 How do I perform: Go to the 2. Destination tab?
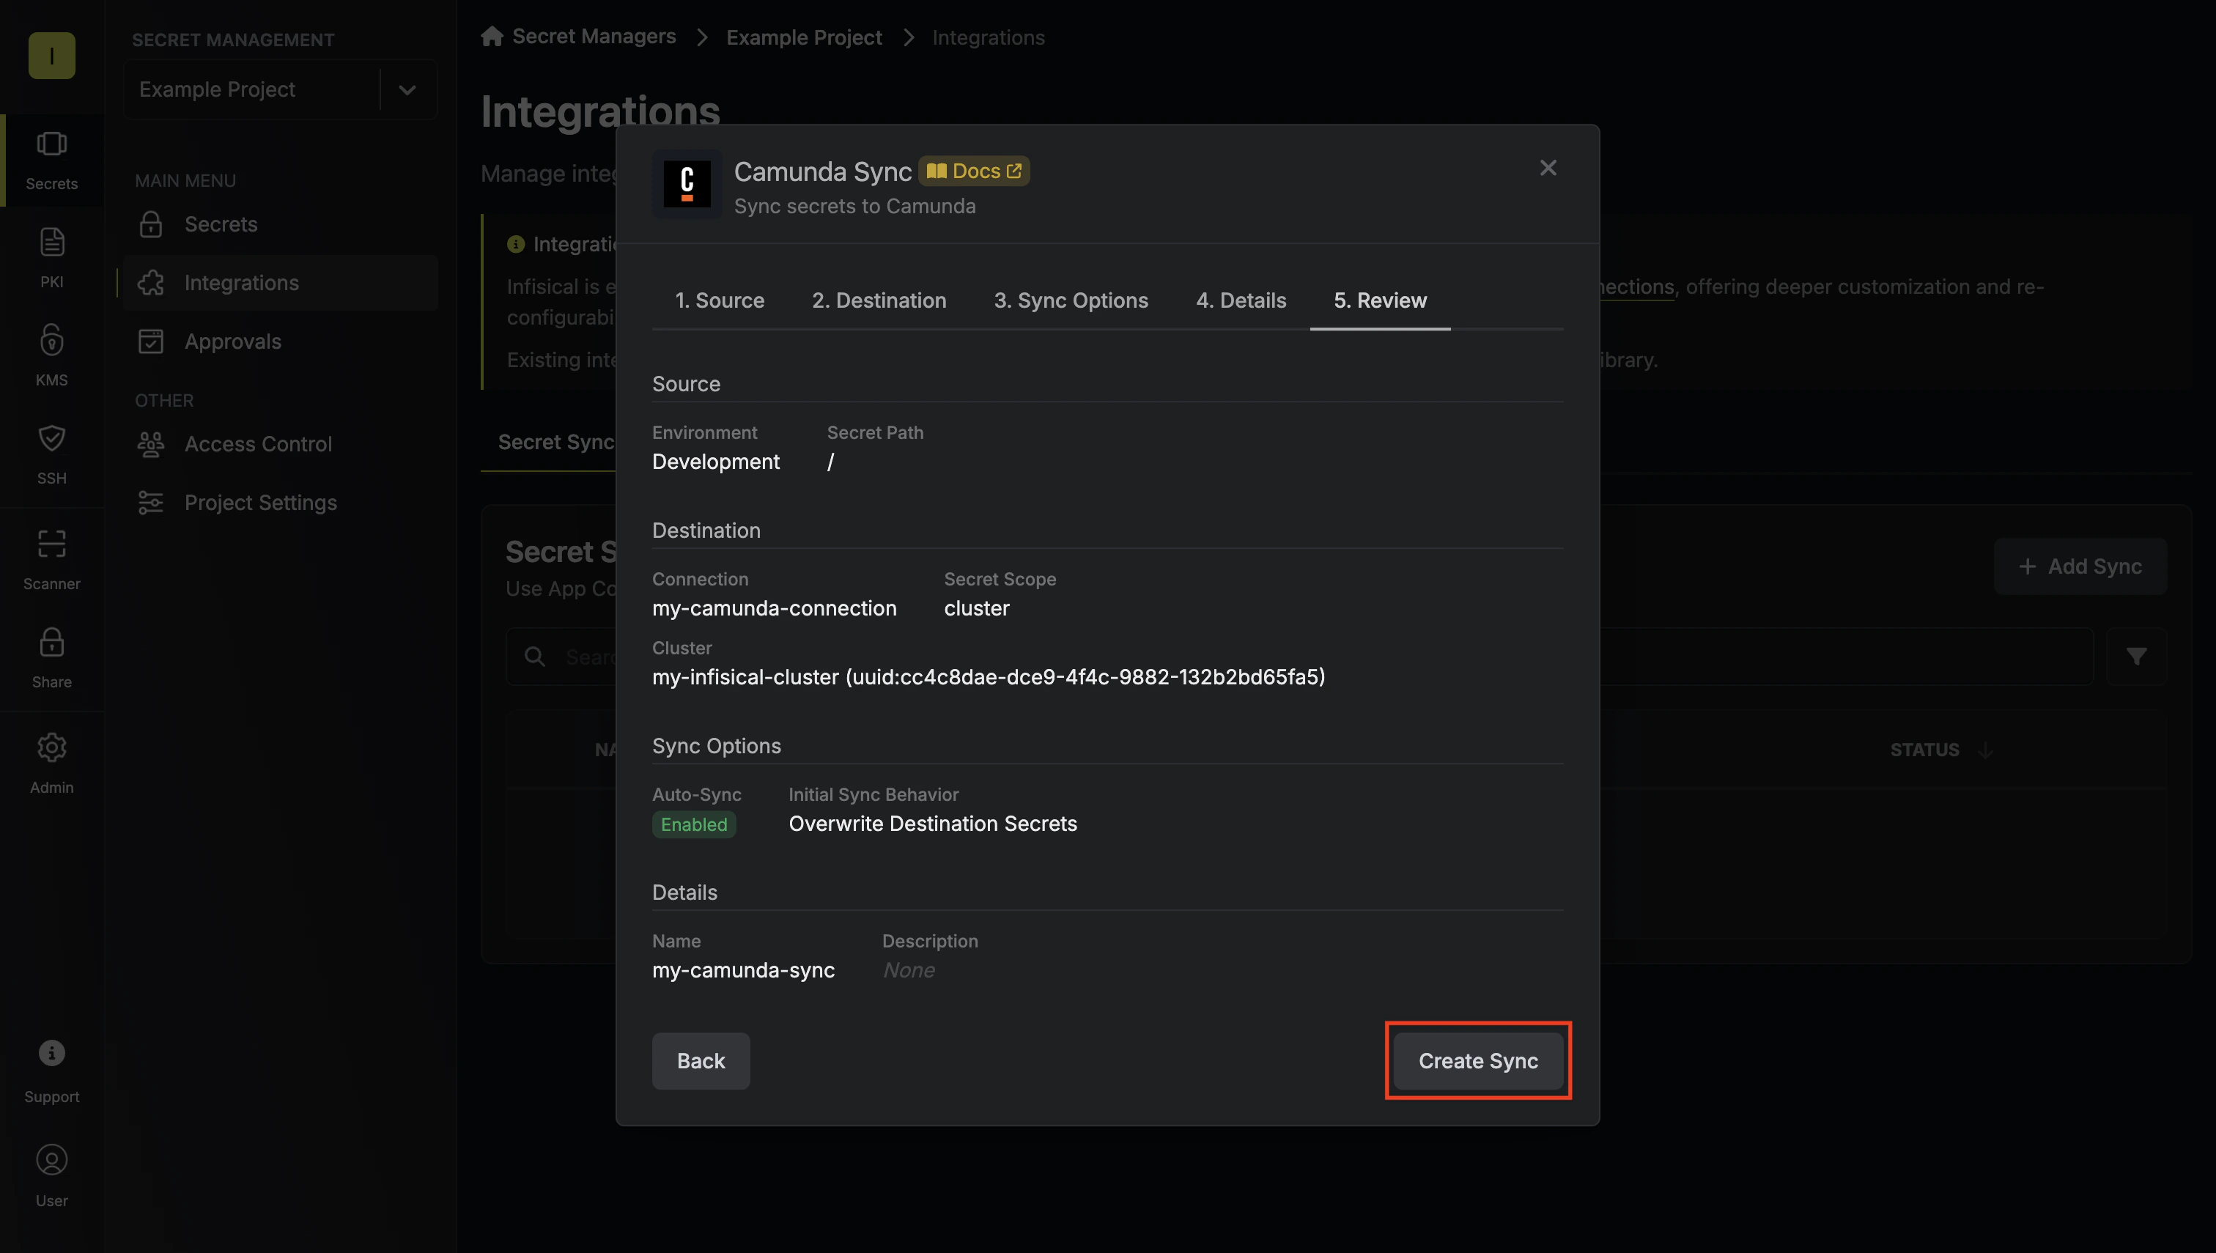click(x=879, y=300)
